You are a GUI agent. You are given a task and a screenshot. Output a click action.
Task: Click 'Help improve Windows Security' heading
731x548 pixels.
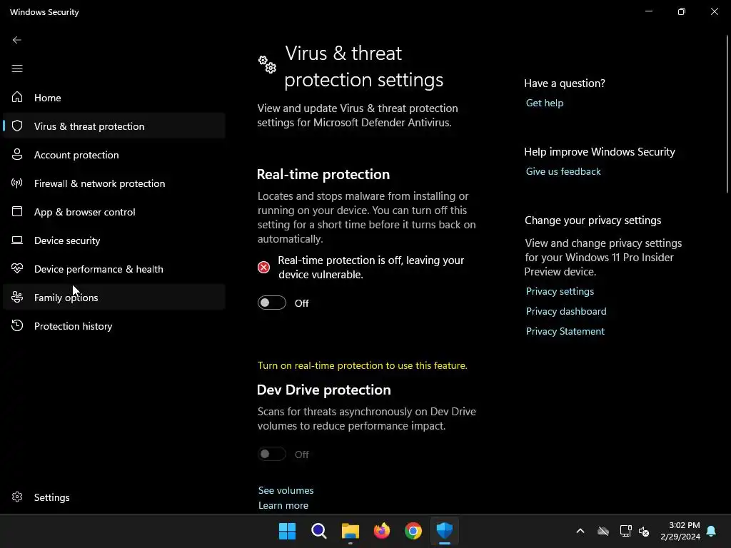[600, 152]
